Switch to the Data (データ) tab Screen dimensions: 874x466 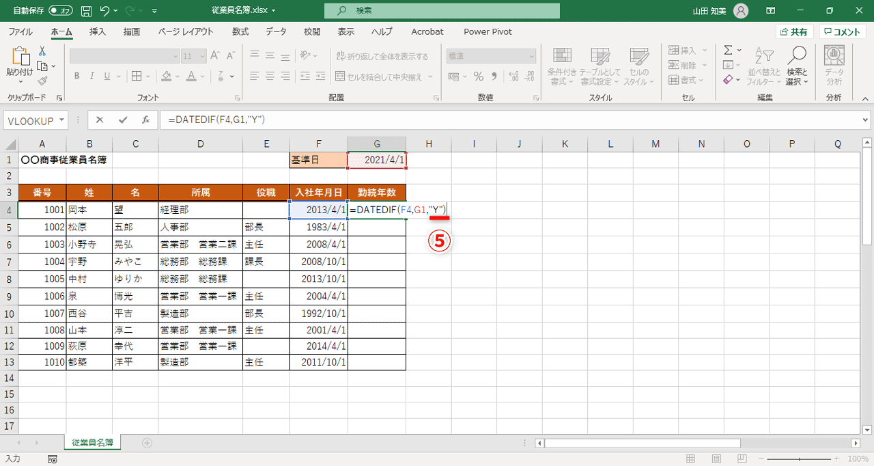pyautogui.click(x=277, y=31)
